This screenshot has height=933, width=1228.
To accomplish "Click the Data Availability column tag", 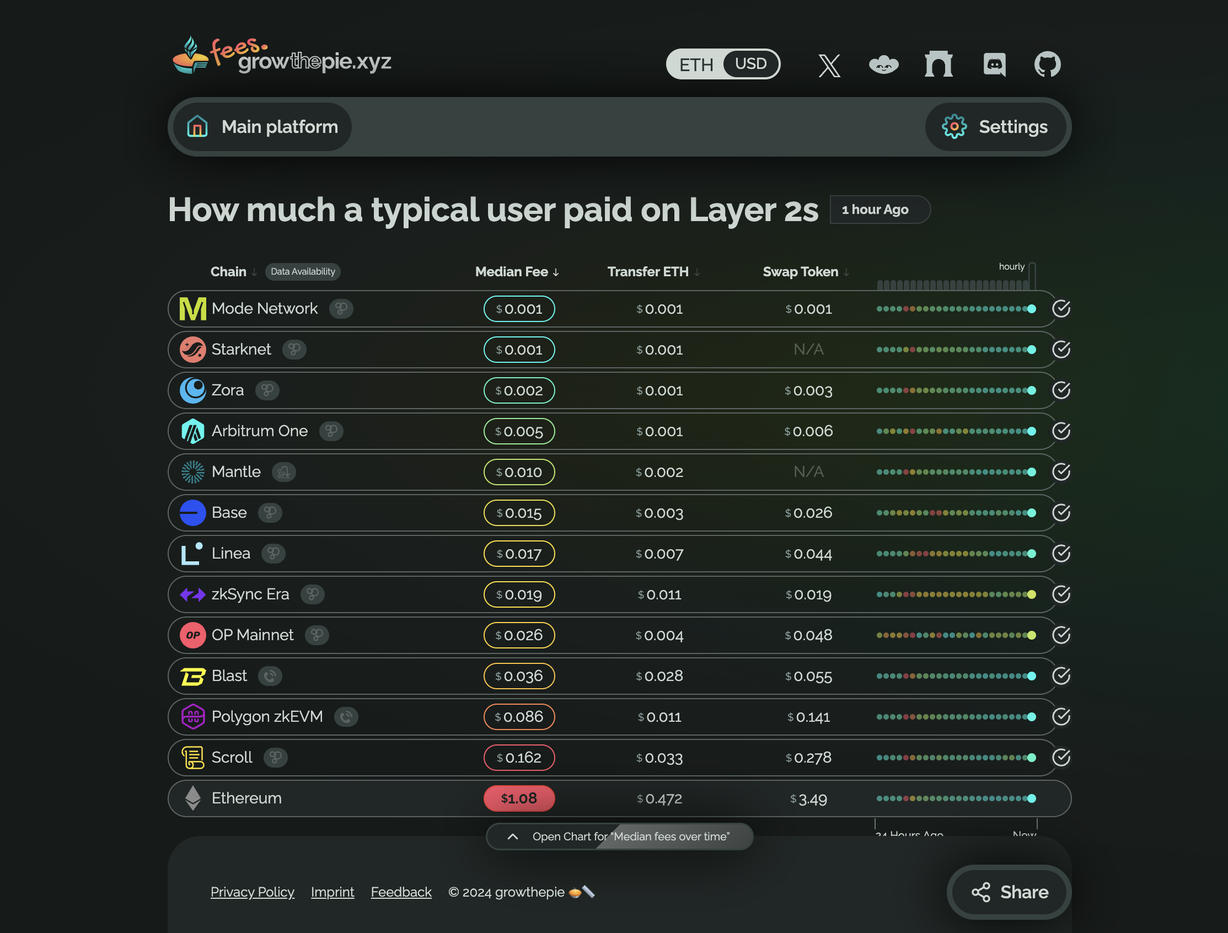I will [x=303, y=272].
